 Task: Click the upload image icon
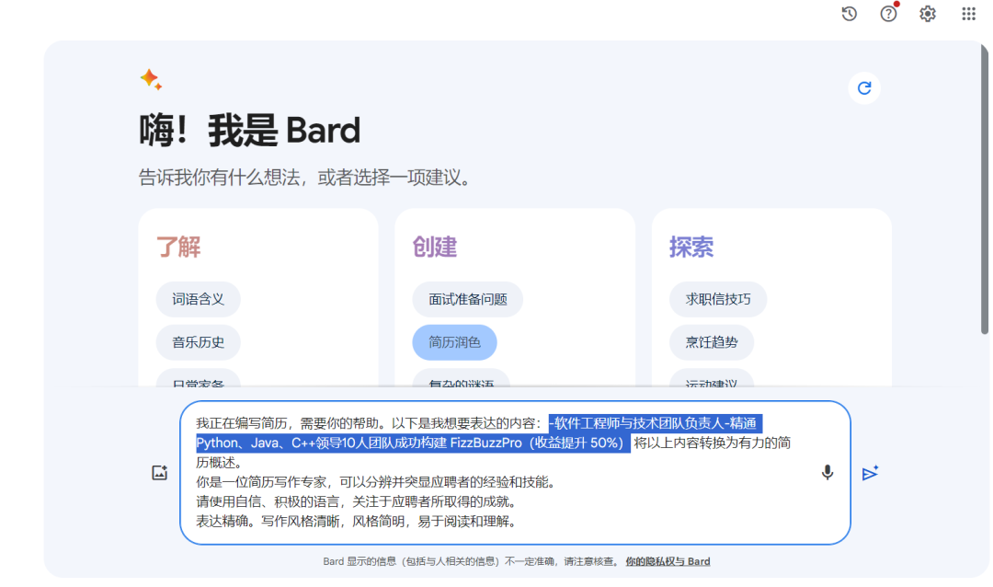tap(160, 473)
